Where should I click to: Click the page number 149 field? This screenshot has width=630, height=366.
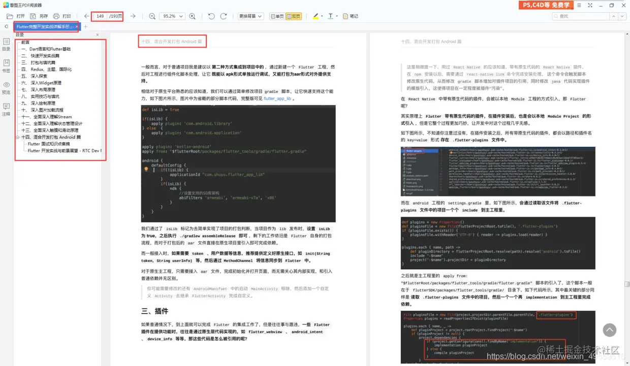[100, 16]
